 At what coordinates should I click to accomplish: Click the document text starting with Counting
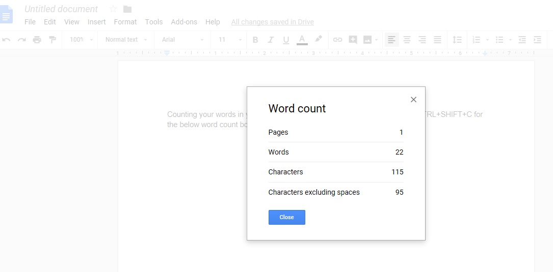(x=206, y=119)
